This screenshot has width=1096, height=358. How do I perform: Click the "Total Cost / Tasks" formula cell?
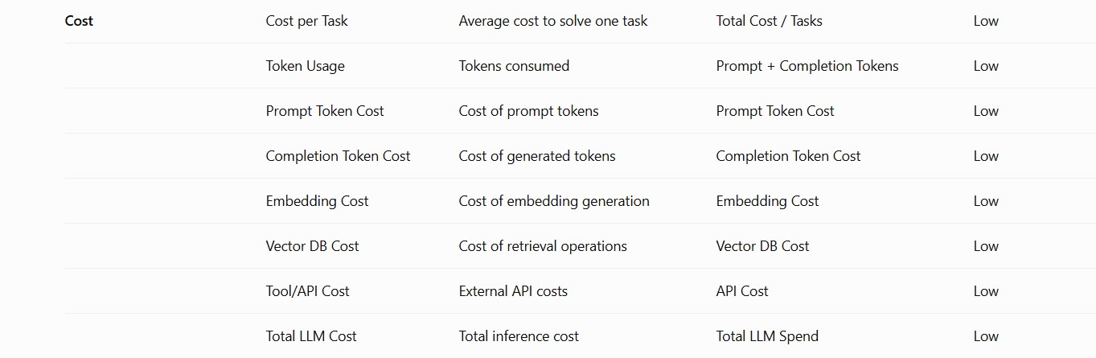tap(769, 21)
